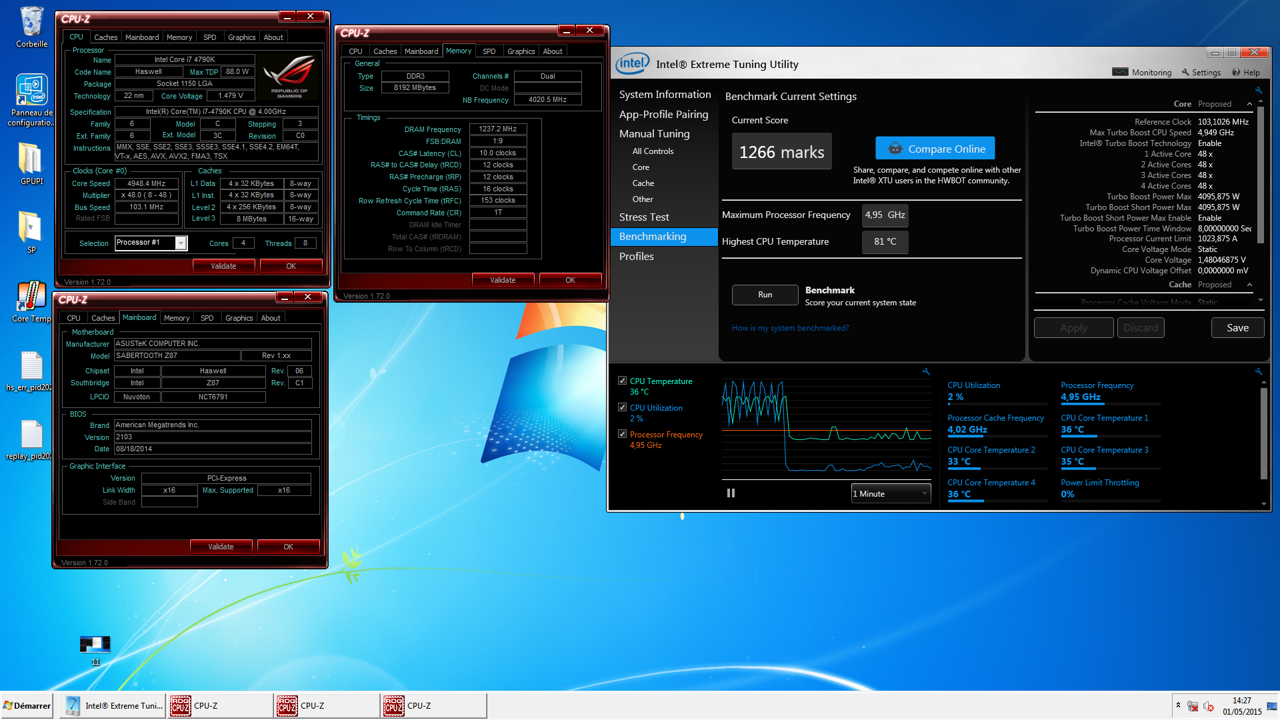Open the Corbeille recycle bin icon
Viewport: 1280px width, 720px height.
[x=31, y=27]
